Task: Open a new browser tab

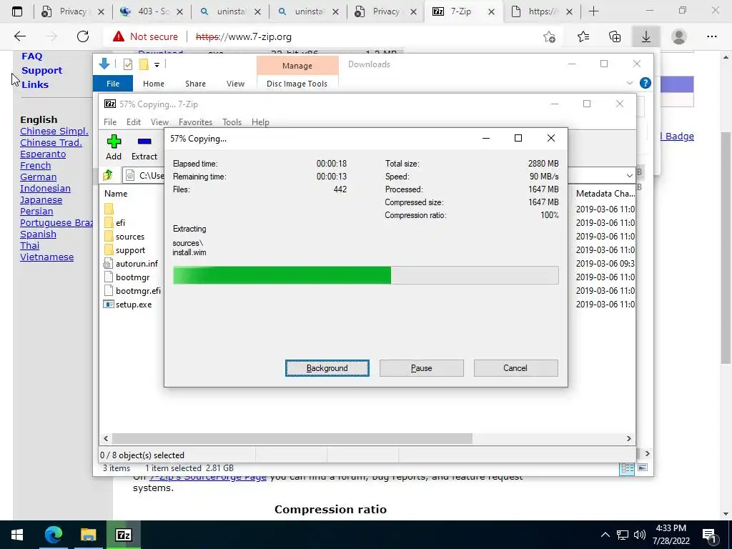Action: pyautogui.click(x=593, y=11)
